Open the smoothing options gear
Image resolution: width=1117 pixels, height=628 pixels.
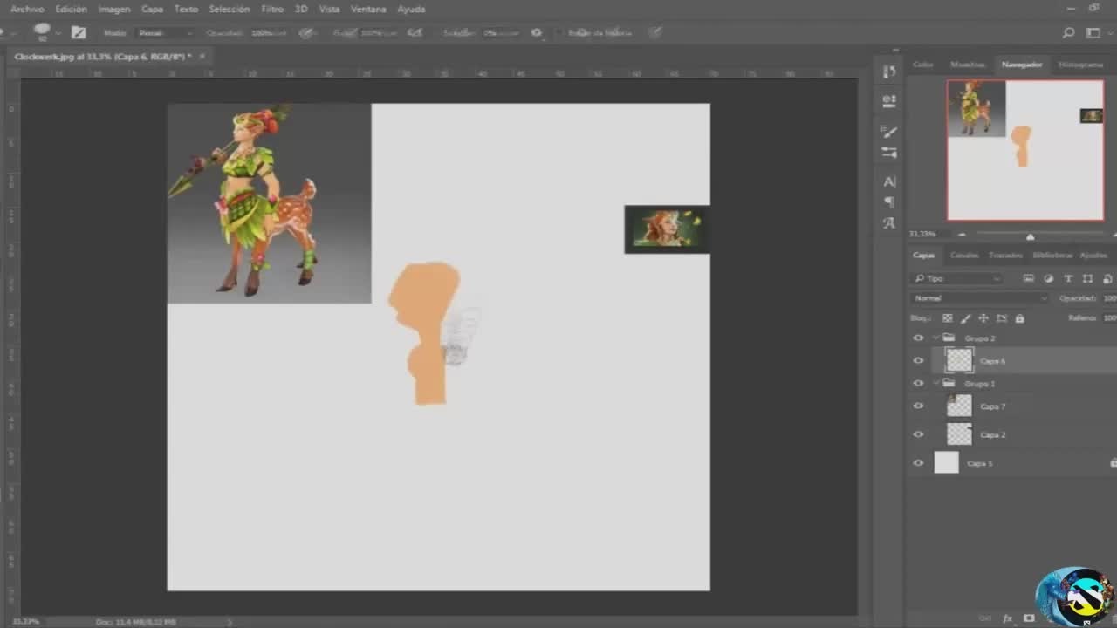click(536, 32)
